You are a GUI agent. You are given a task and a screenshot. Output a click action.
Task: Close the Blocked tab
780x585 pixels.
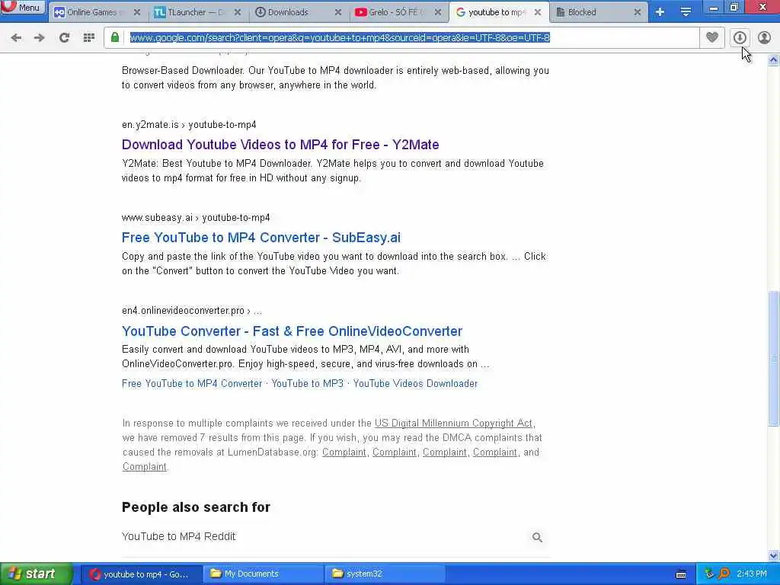tap(638, 12)
